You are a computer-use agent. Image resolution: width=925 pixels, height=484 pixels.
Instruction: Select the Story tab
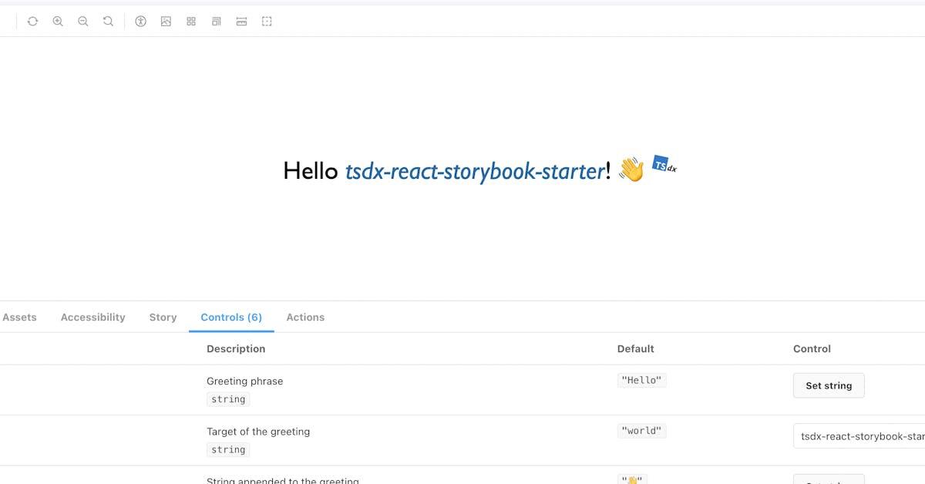pos(163,318)
